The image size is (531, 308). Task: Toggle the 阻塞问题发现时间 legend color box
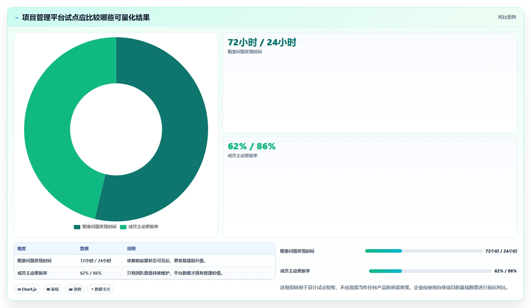pos(77,227)
